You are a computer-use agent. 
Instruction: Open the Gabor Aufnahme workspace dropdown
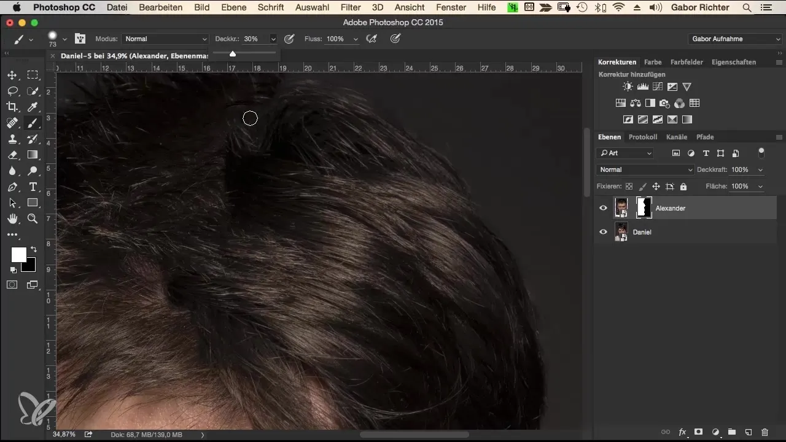coord(736,39)
